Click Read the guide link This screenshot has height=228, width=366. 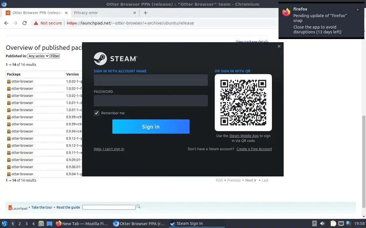coord(68,207)
